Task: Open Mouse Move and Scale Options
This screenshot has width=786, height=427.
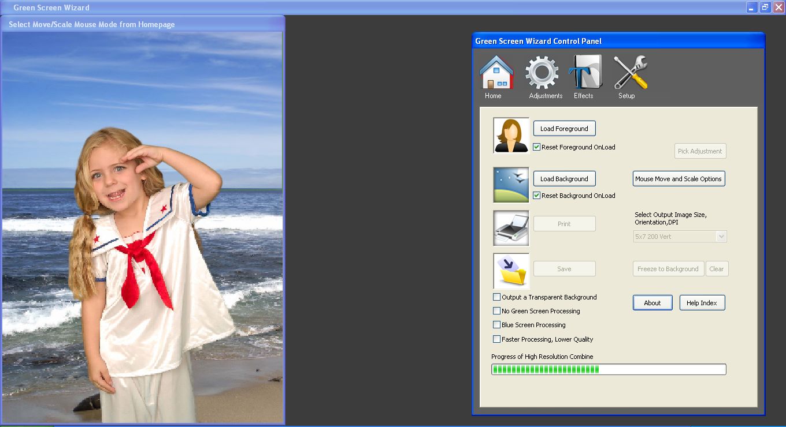Action: pyautogui.click(x=679, y=179)
